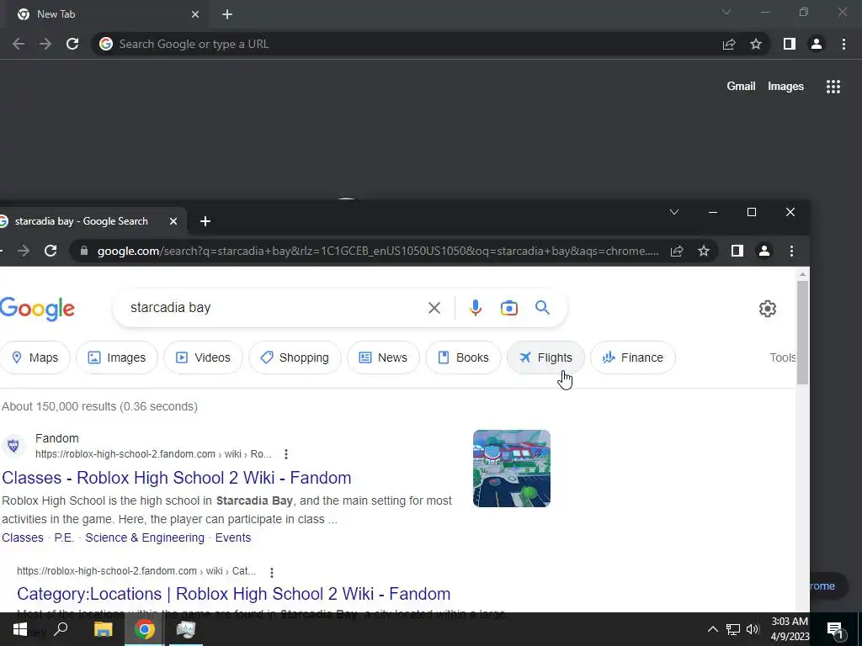
Task: Expand tab search chevron in search window
Action: (674, 212)
